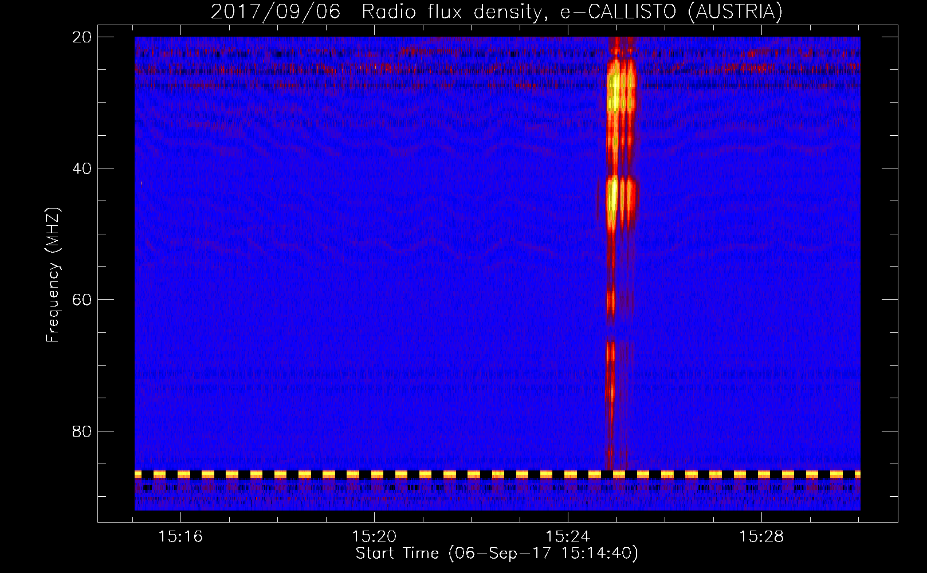Click the Frequency (MHZ) y-axis label

click(x=53, y=275)
